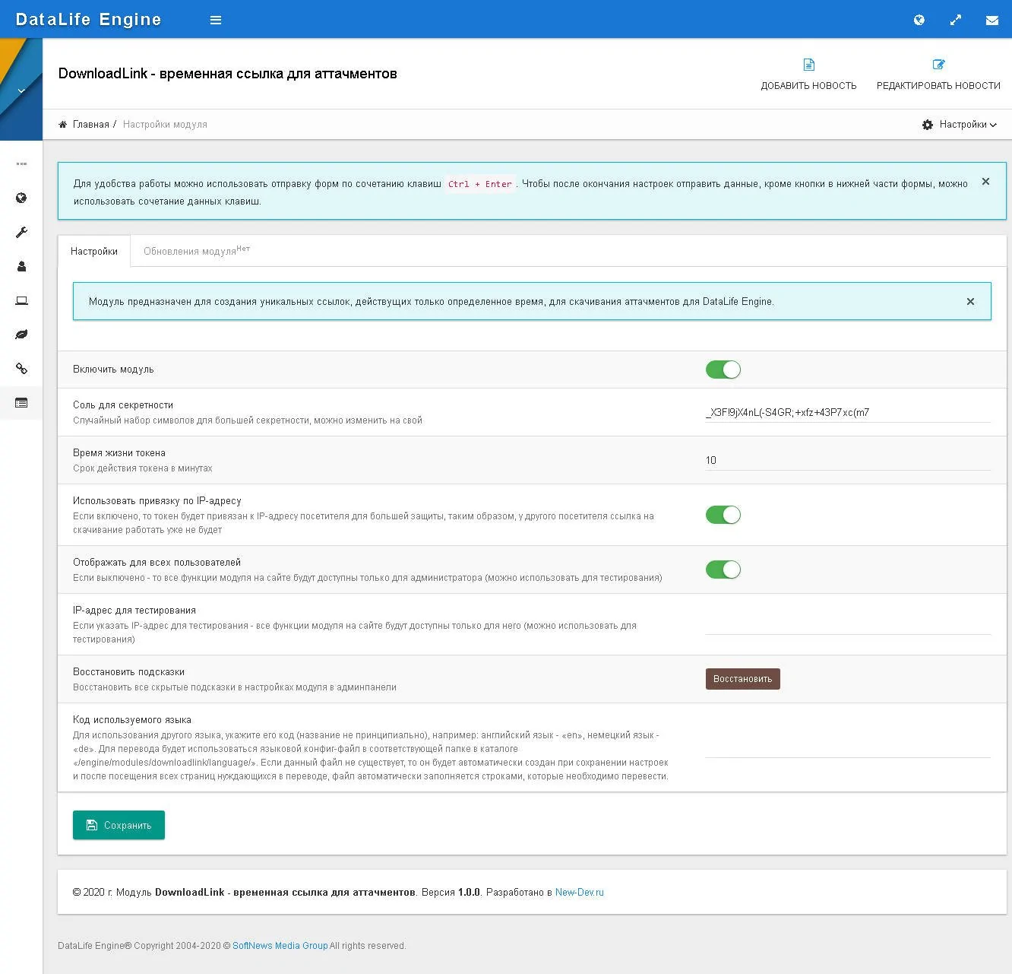This screenshot has height=974, width=1012.
Task: Toggle the Включить модуль switch
Action: [x=723, y=370]
